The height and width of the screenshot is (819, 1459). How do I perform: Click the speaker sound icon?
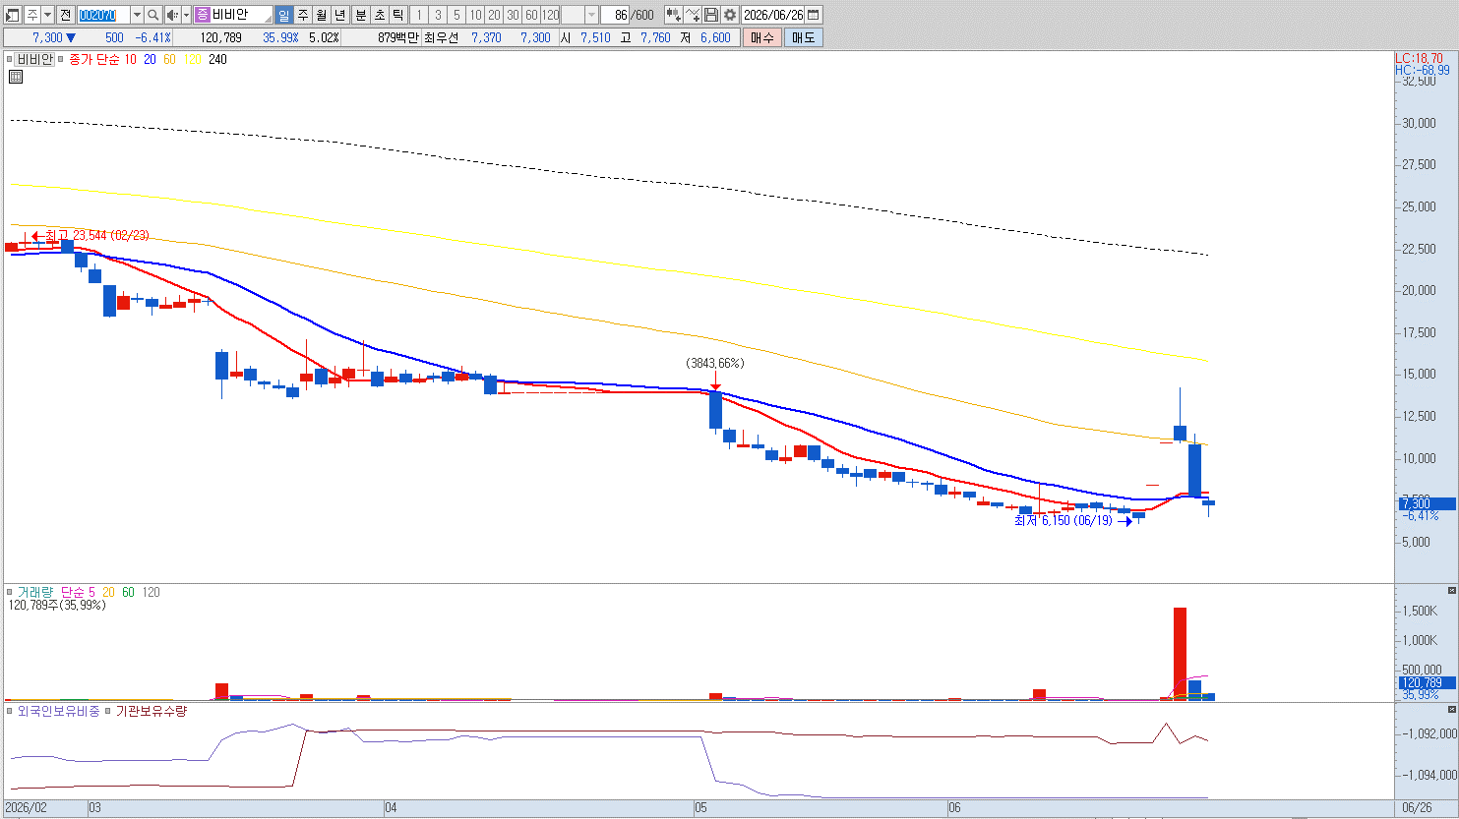(172, 15)
